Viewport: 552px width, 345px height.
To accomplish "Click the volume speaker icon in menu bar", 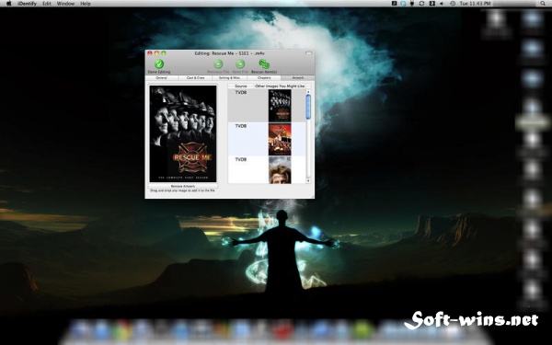I will pos(442,4).
